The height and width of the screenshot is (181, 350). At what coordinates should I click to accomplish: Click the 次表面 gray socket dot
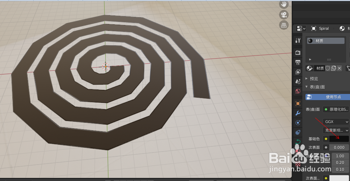[326, 147]
